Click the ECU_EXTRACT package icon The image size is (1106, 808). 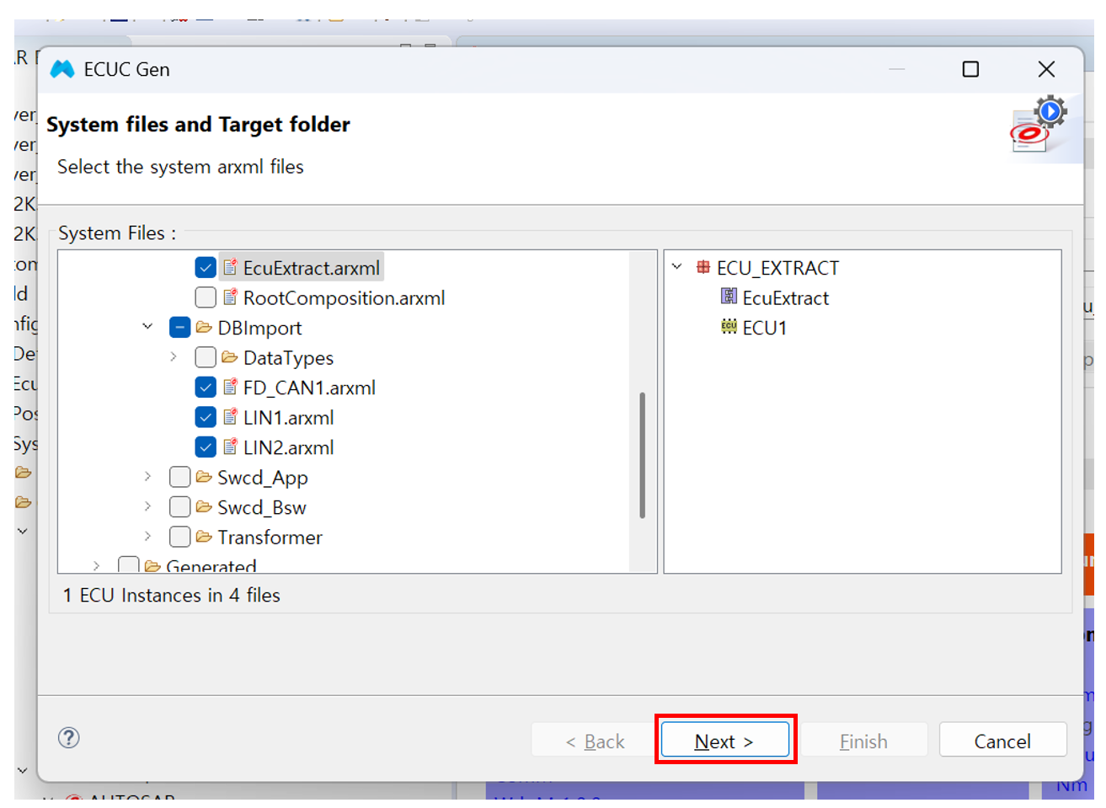[703, 268]
